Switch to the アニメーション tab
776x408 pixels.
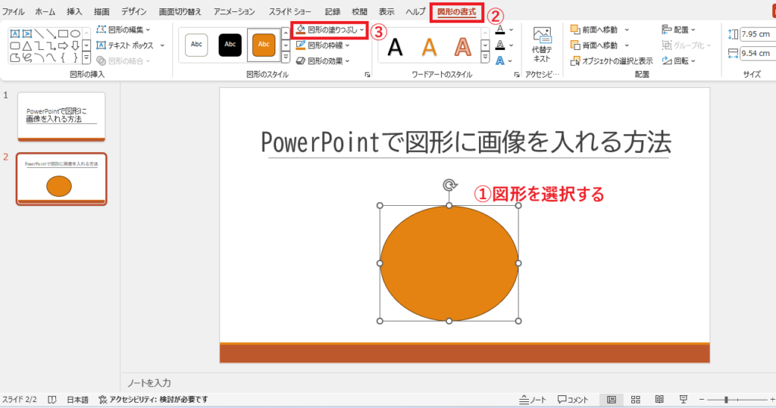234,11
